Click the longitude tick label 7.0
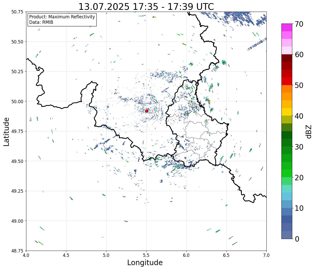Viewport: 315px width, 269px height. pos(266,255)
